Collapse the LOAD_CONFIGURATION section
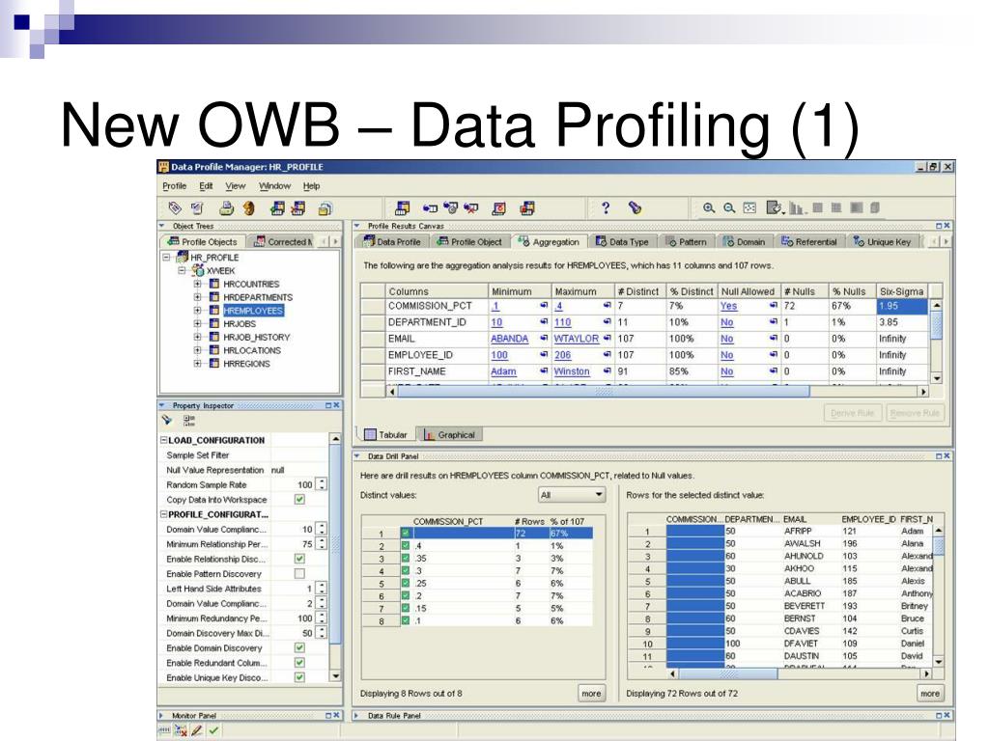Viewport: 989px width, 741px height. click(x=164, y=440)
